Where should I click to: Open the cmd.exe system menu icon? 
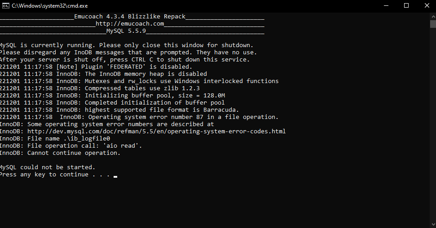5,6
